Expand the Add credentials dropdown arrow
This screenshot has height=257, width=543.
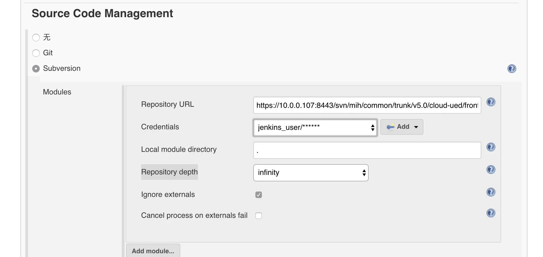[x=416, y=127]
